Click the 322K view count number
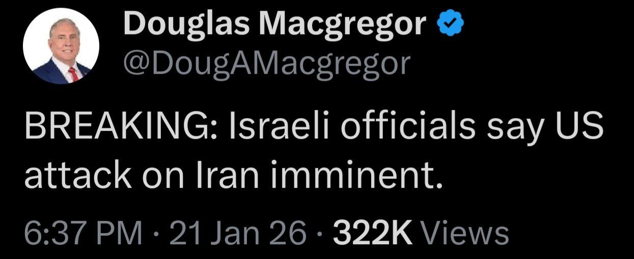Screen dimensions: 634x259 click(371, 233)
